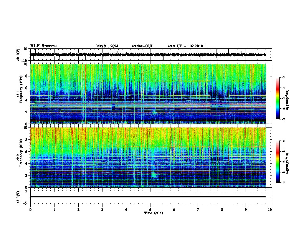This screenshot has height=235, width=304.
Task: Click the bright burst at 5 min in ch.2
Action: (x=154, y=175)
